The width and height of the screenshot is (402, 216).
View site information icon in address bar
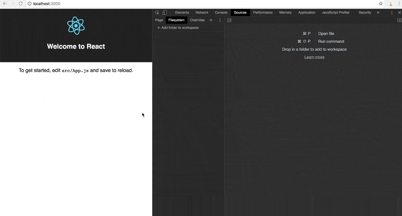pyautogui.click(x=30, y=4)
